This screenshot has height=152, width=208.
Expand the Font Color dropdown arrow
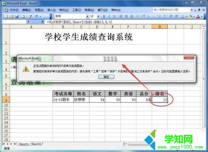pos(202,16)
